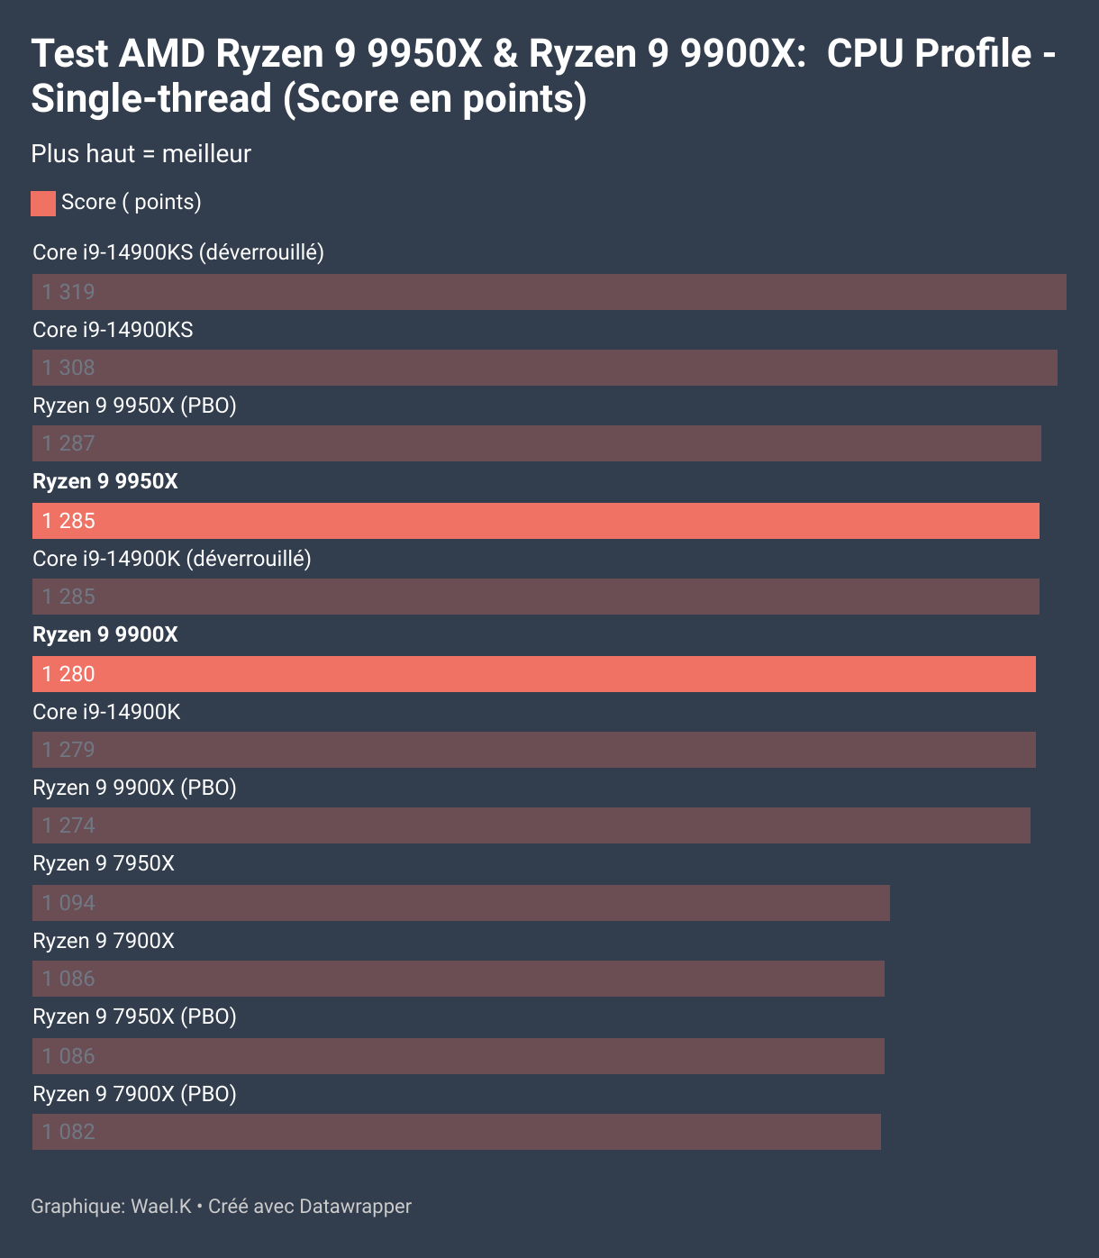Image resolution: width=1099 pixels, height=1258 pixels.
Task: Select the Ryzen 9 7950X 1 094 bar
Action: [x=461, y=903]
